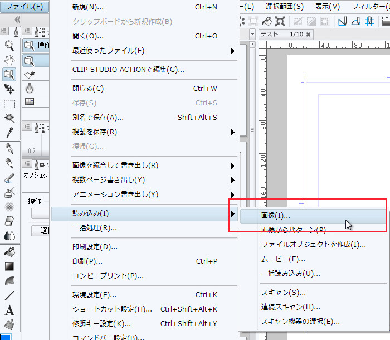Select the Eraser tool
The width and height of the screenshot is (390, 340).
point(9,221)
